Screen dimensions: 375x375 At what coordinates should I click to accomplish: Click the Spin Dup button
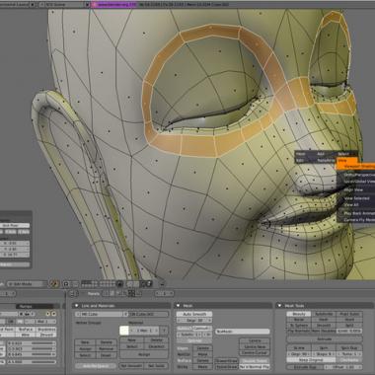[349, 348]
